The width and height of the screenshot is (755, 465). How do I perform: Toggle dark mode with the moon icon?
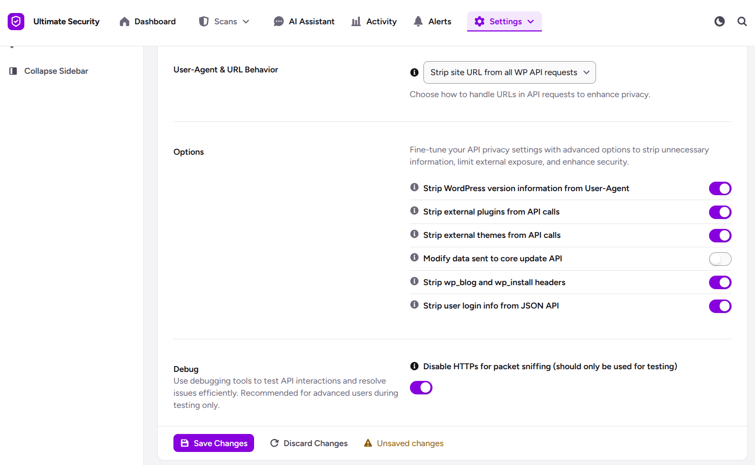[x=719, y=22]
